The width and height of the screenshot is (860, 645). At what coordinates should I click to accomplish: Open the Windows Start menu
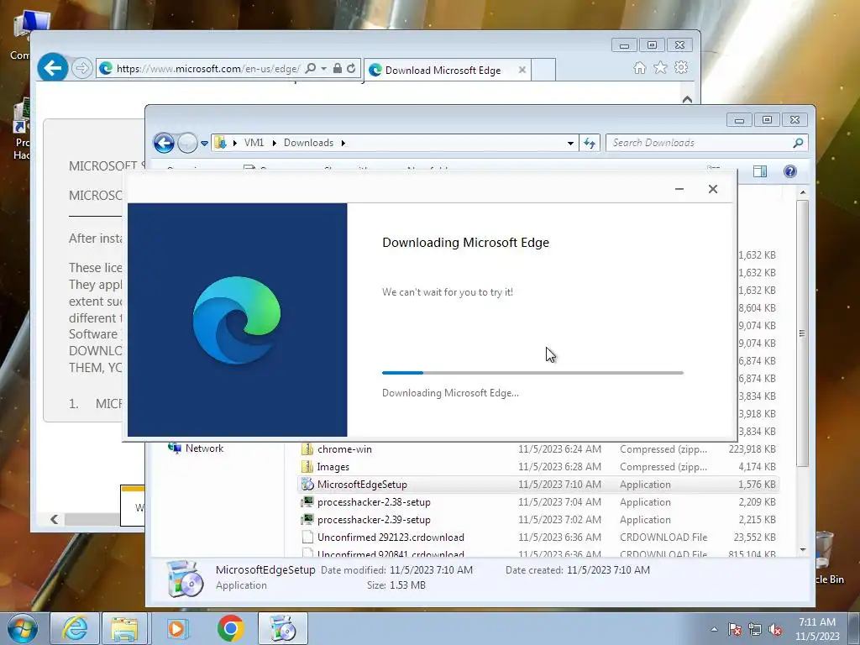[x=23, y=628]
